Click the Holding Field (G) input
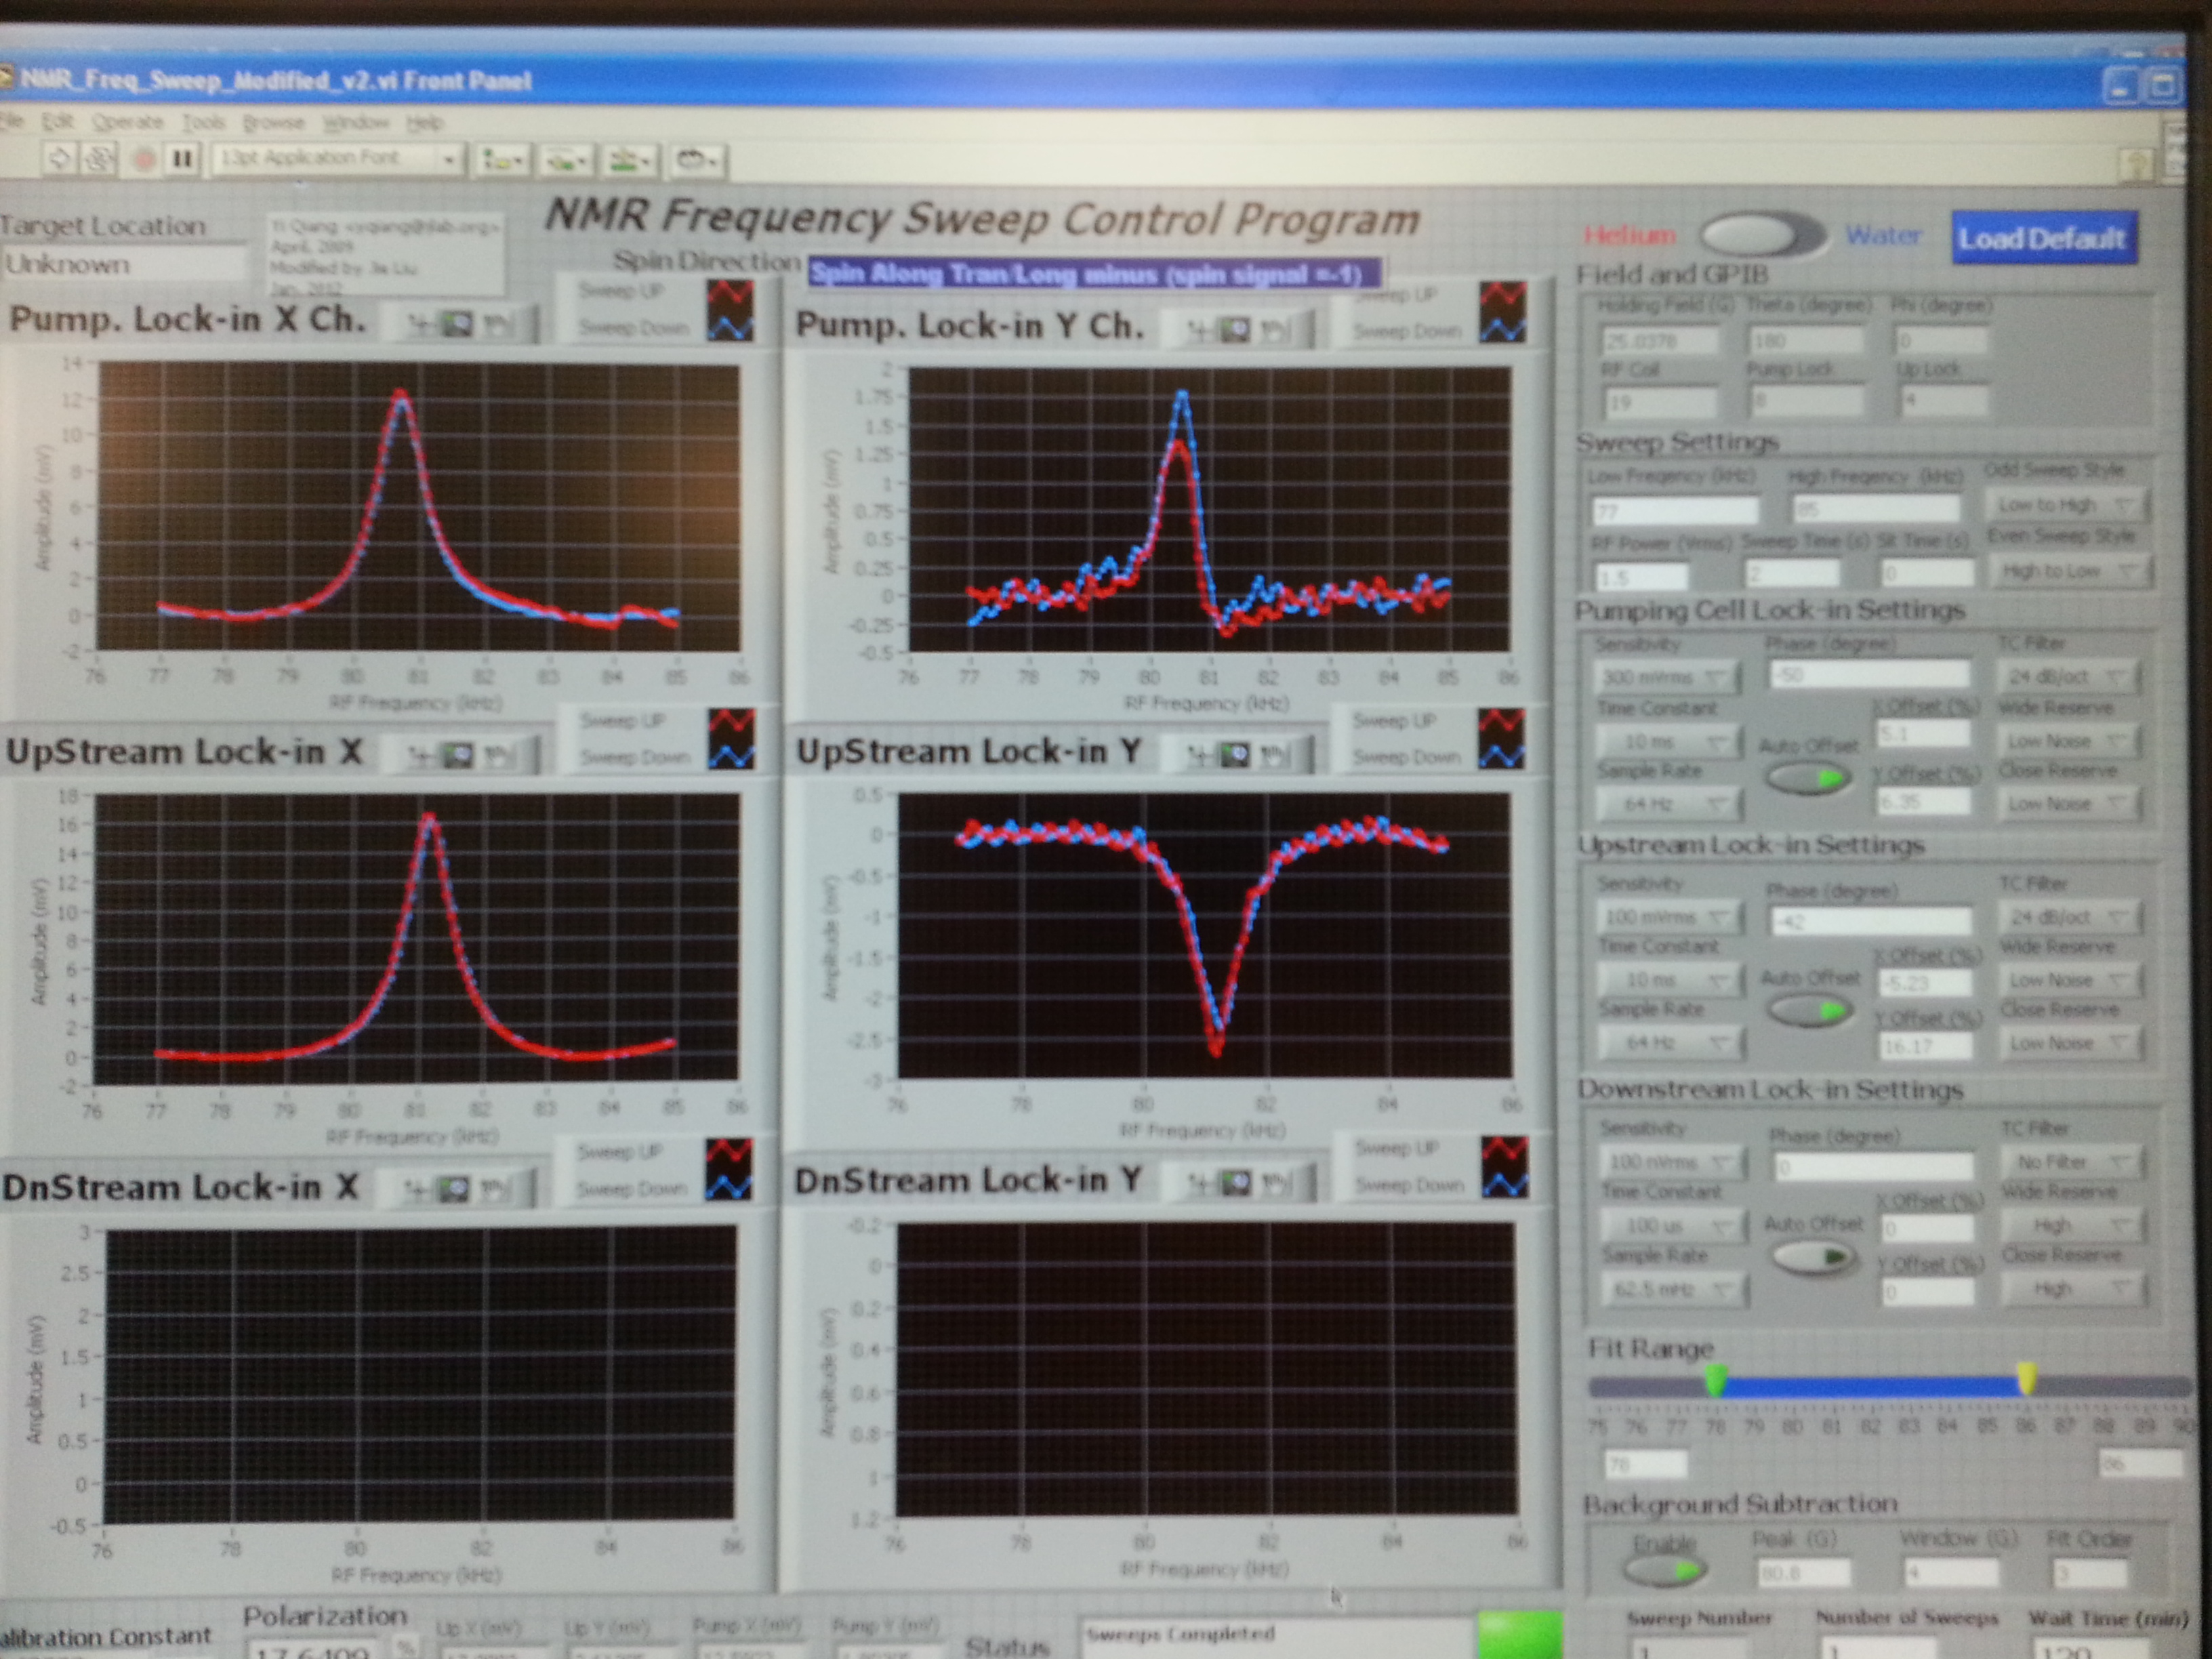Image resolution: width=2212 pixels, height=1659 pixels. pos(1659,340)
